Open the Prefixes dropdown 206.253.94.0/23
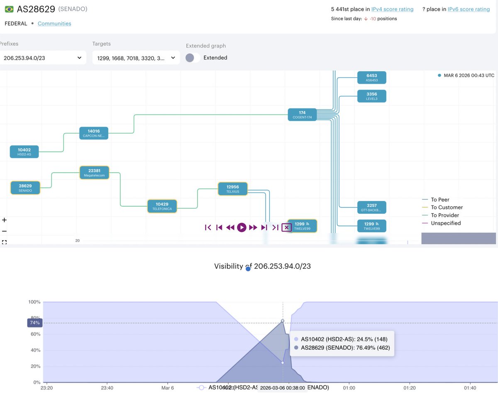 [x=42, y=58]
